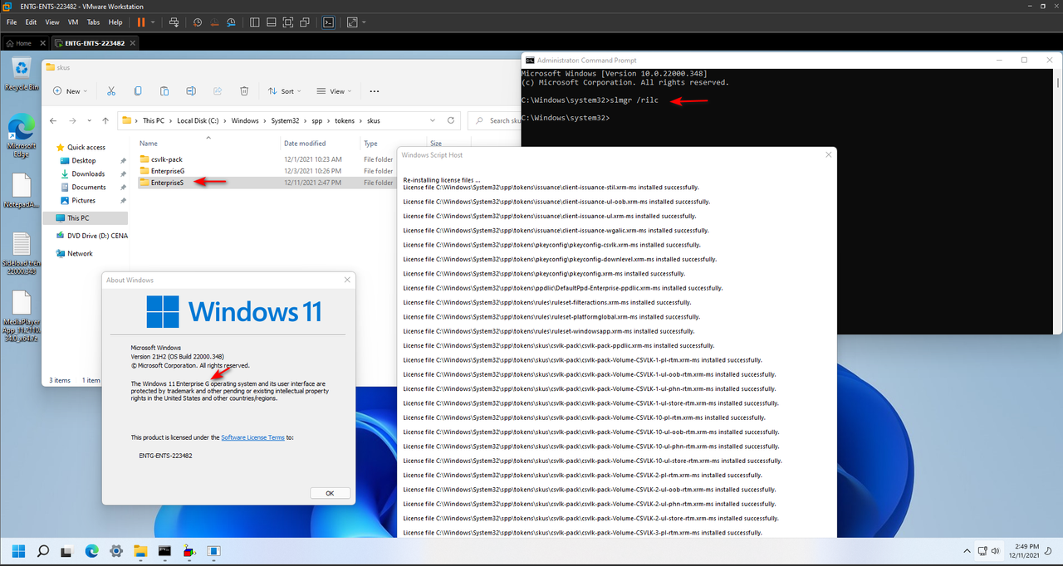1063x566 pixels.
Task: Open VMware Help menu
Action: click(115, 22)
